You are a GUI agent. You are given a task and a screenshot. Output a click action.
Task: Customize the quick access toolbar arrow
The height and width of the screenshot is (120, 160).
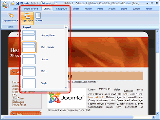[57, 3]
